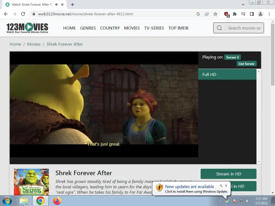Image resolution: width=275 pixels, height=206 pixels.
Task: Click server list scroll down arrow
Action: point(259,162)
